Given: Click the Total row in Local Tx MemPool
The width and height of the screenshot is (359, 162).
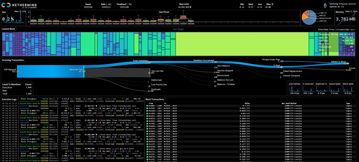Looking at the screenshot, I should click(17, 93).
